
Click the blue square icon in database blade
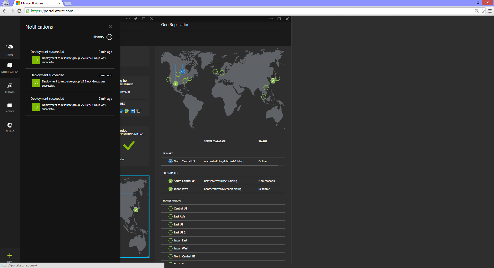tap(133, 111)
